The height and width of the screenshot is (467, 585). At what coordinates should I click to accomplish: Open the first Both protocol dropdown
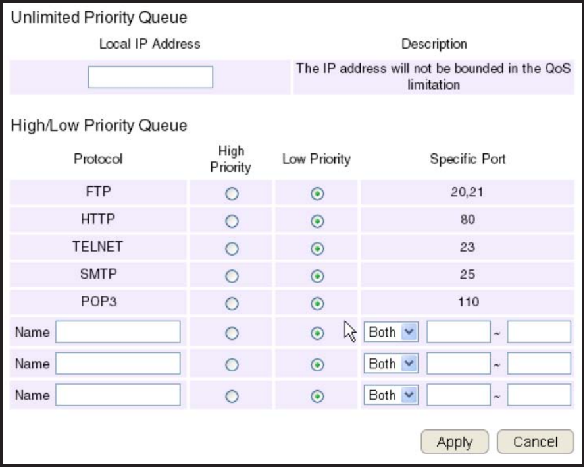point(391,332)
